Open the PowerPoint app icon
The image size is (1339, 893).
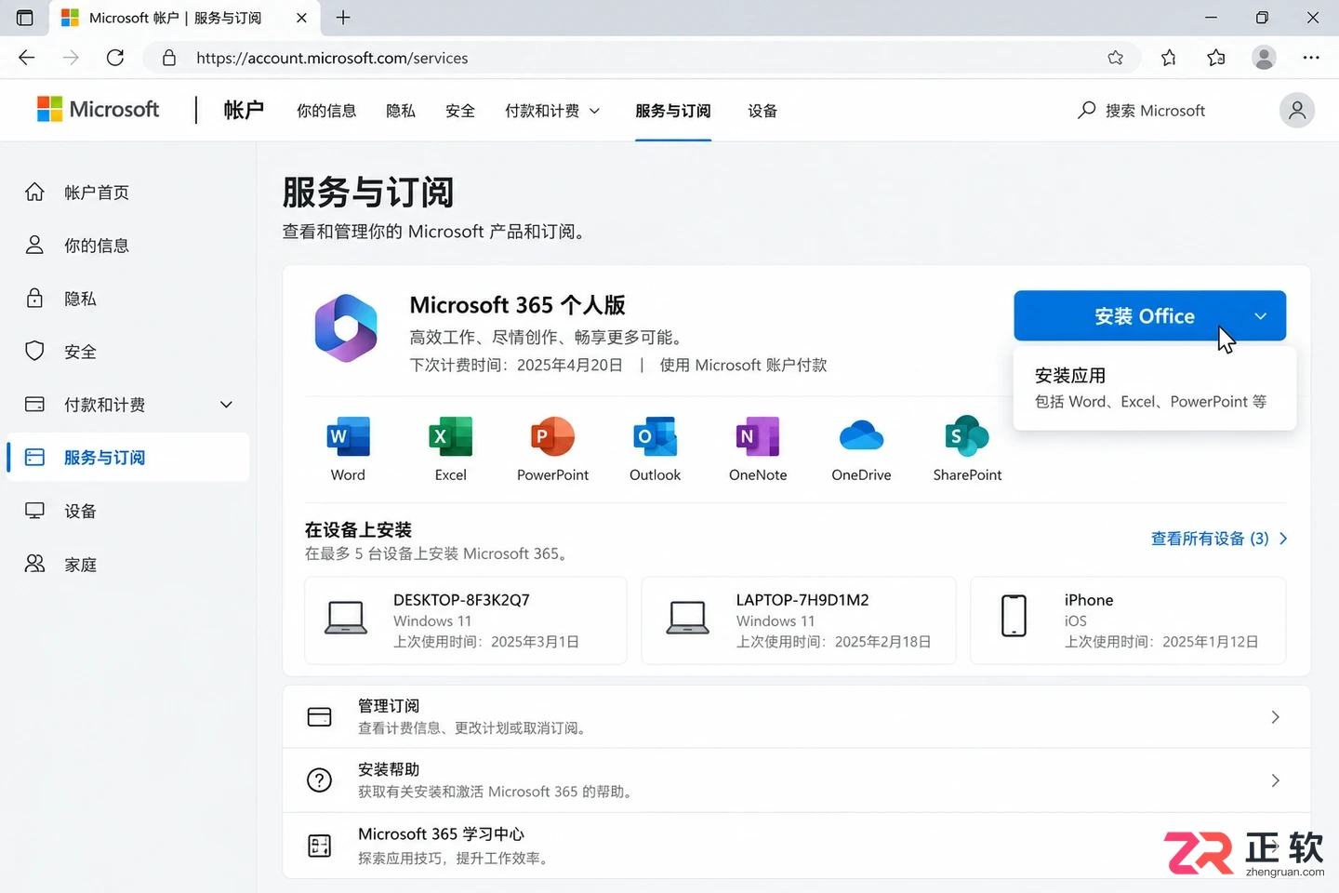click(x=553, y=436)
